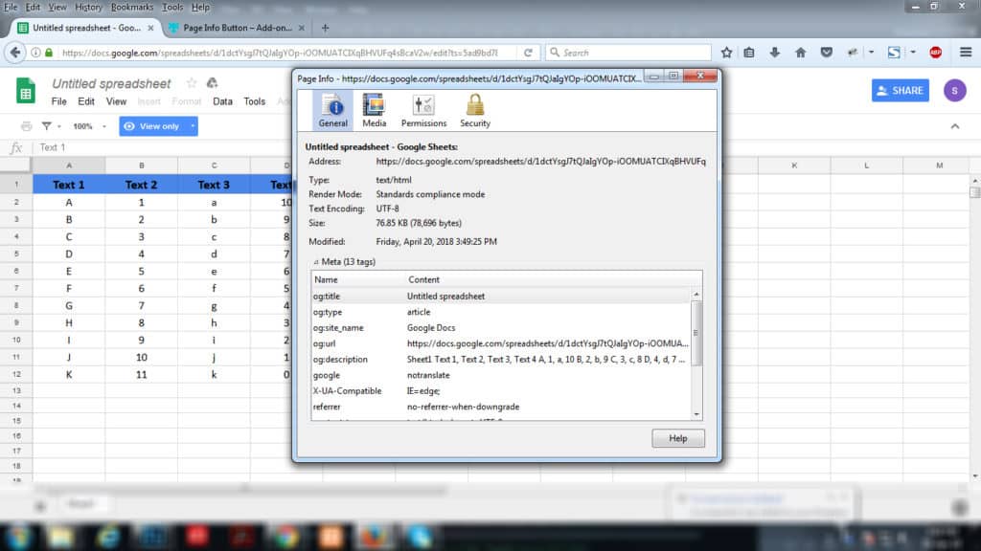
Task: Open the bookmarks list icon
Action: (x=749, y=53)
